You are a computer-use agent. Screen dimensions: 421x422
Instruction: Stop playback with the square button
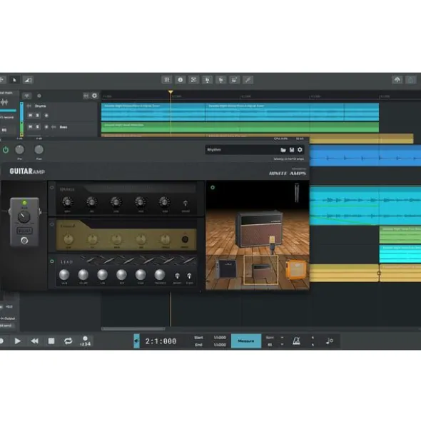tap(51, 341)
